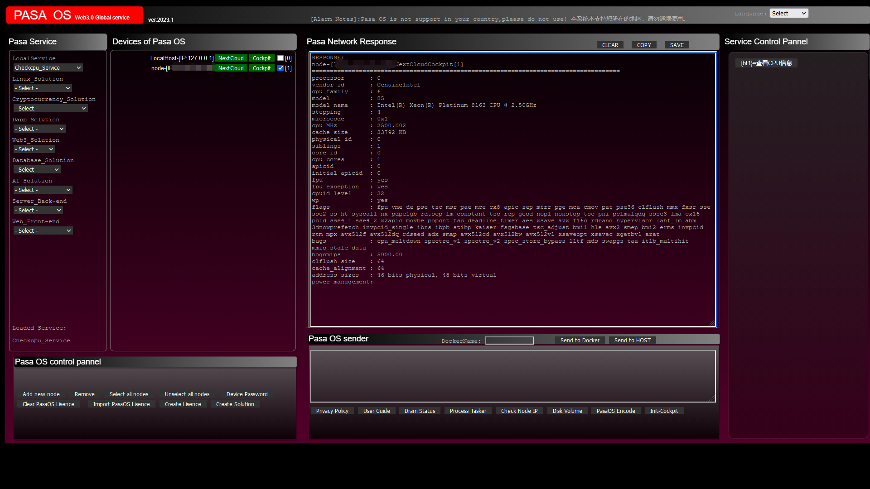Uncheck the node [1] checkbox

[x=280, y=68]
